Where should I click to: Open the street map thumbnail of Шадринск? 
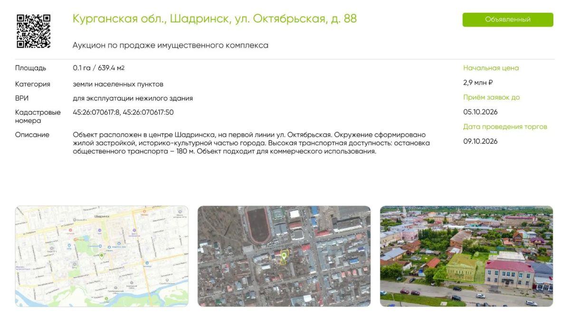pyautogui.click(x=102, y=256)
